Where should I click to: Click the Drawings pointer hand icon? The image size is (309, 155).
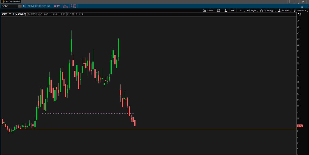tap(261, 11)
